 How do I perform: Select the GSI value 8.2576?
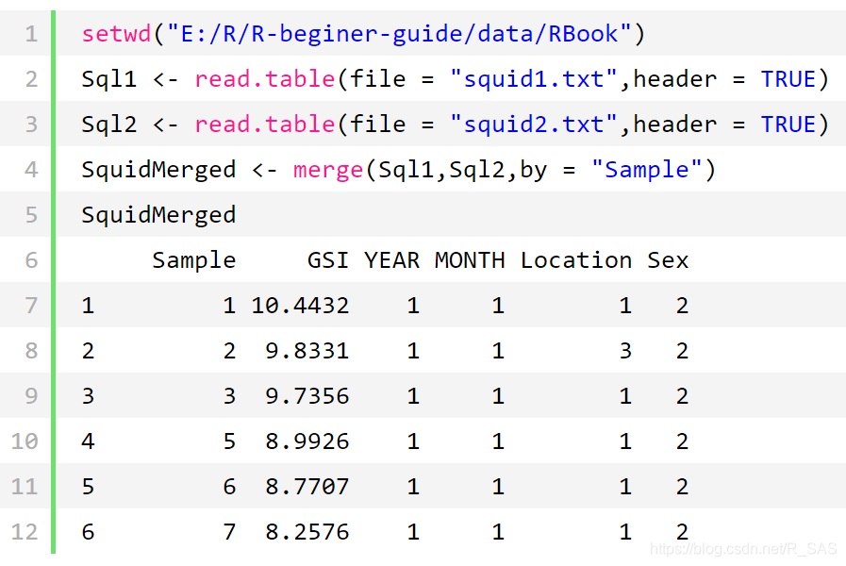307,533
